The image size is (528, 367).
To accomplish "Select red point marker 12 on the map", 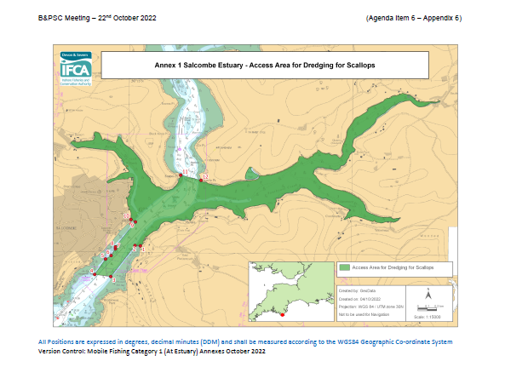I will tap(201, 181).
